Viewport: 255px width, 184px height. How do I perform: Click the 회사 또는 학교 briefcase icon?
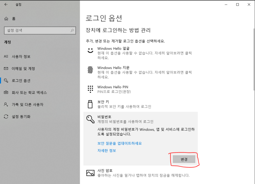[x=6, y=92]
